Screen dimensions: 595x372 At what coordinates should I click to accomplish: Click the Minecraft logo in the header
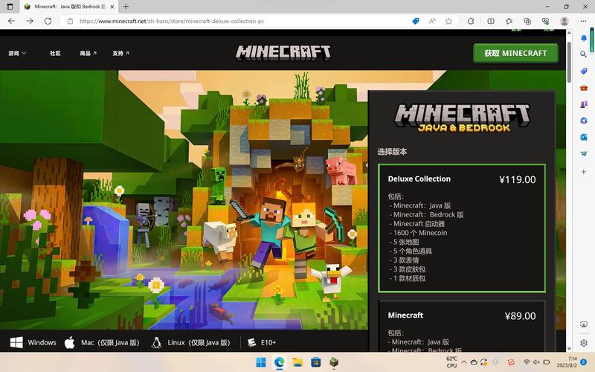[283, 53]
